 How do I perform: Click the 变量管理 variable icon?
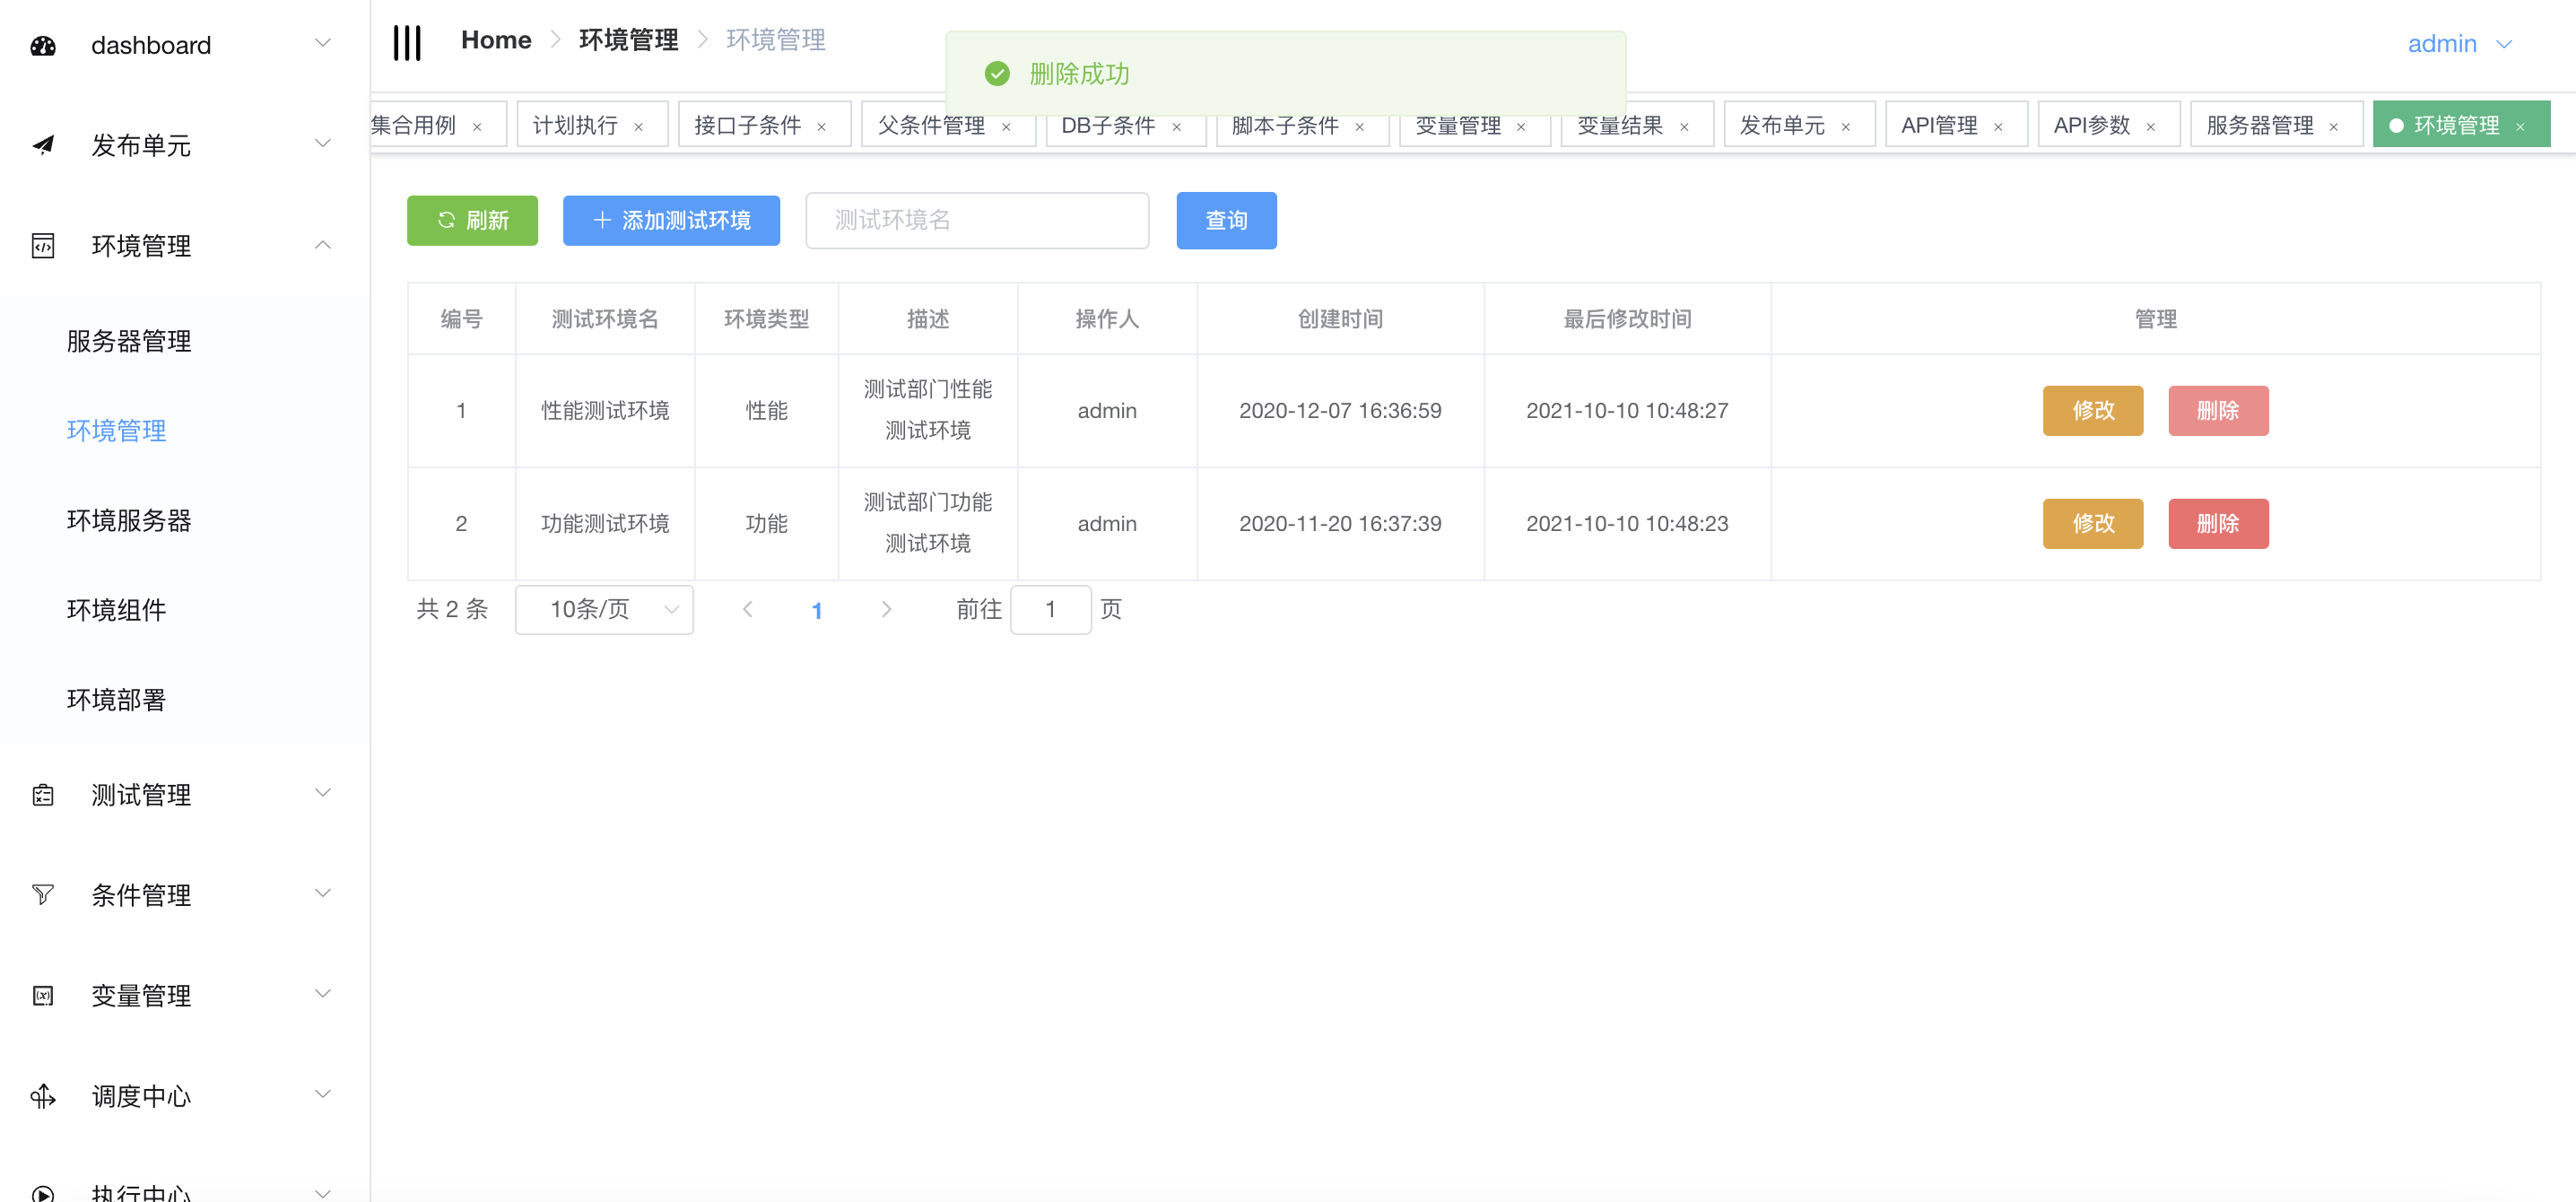coord(43,996)
